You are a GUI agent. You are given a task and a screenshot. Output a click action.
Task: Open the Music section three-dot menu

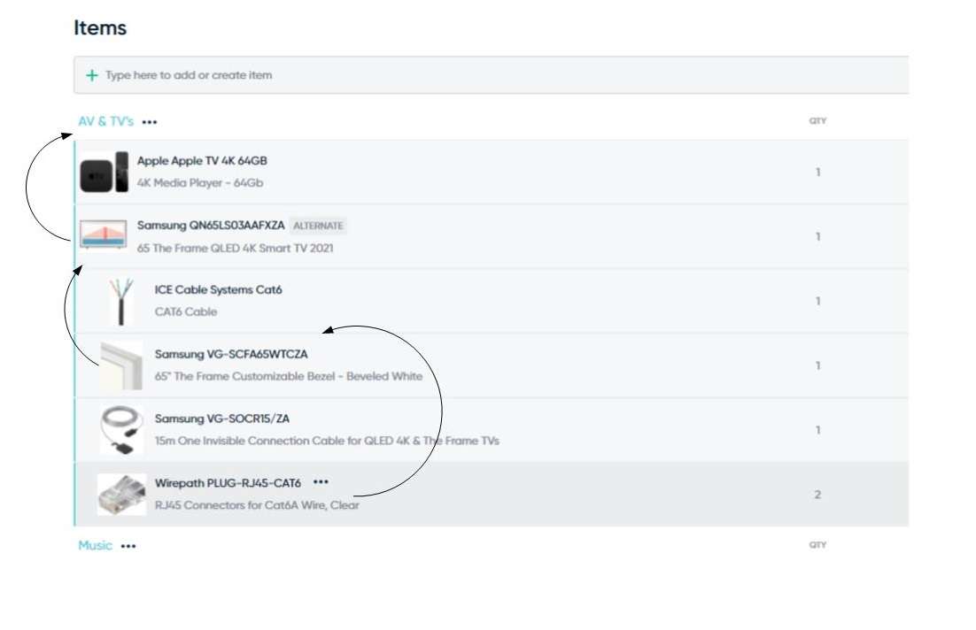[128, 546]
